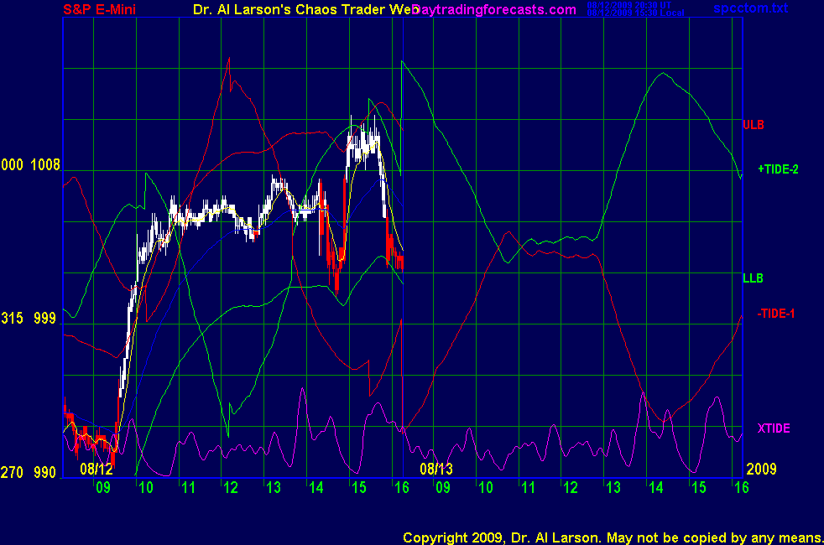Image resolution: width=824 pixels, height=545 pixels.
Task: Click the copyright notice text
Action: (611, 537)
